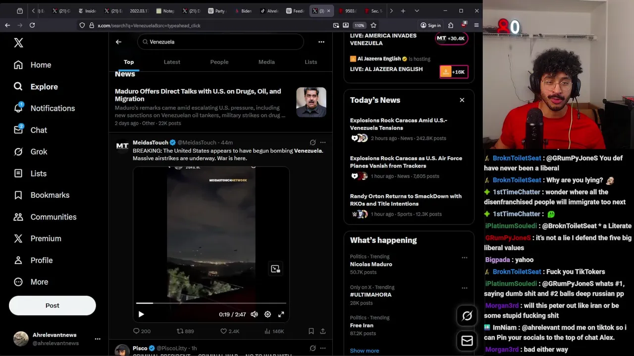Open Chat in sidebar

click(x=30, y=130)
